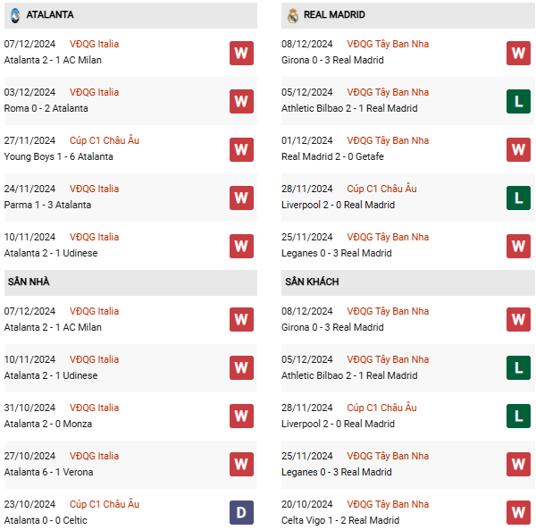Click the L badge for Liverpool match under REAL MADRID
This screenshot has height=530, width=536.
click(518, 198)
